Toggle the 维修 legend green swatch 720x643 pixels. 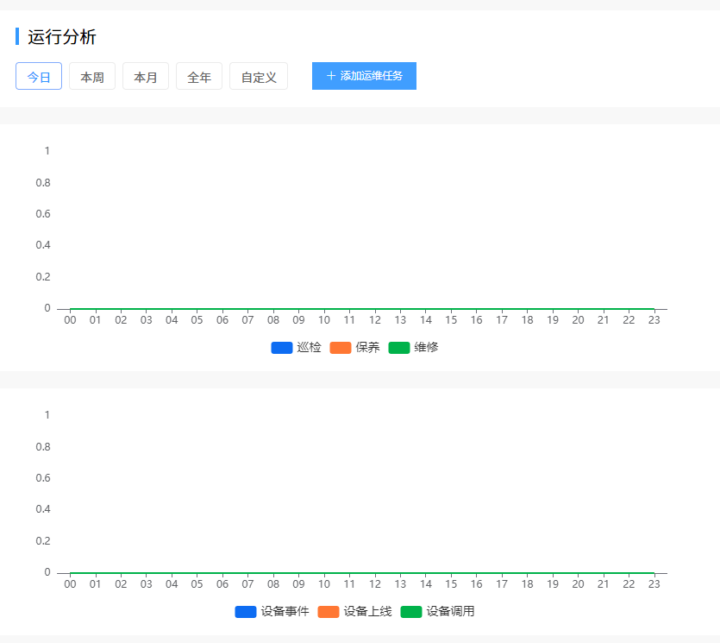click(399, 348)
